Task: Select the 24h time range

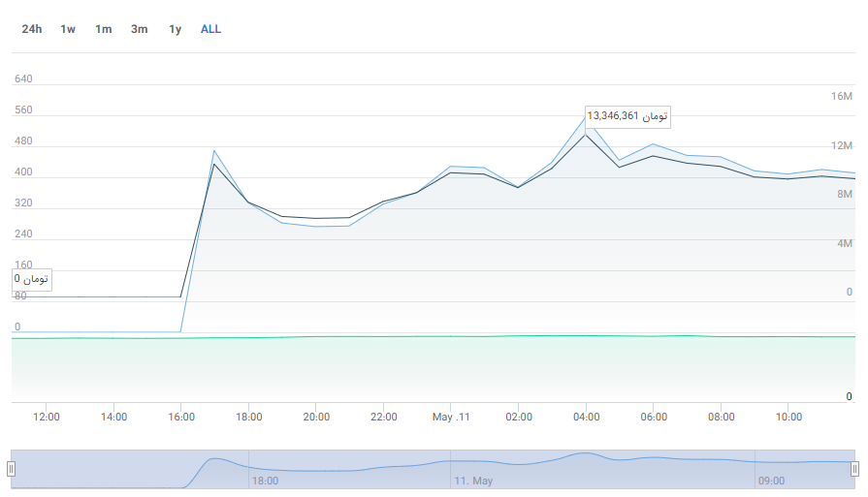Action: (x=32, y=29)
